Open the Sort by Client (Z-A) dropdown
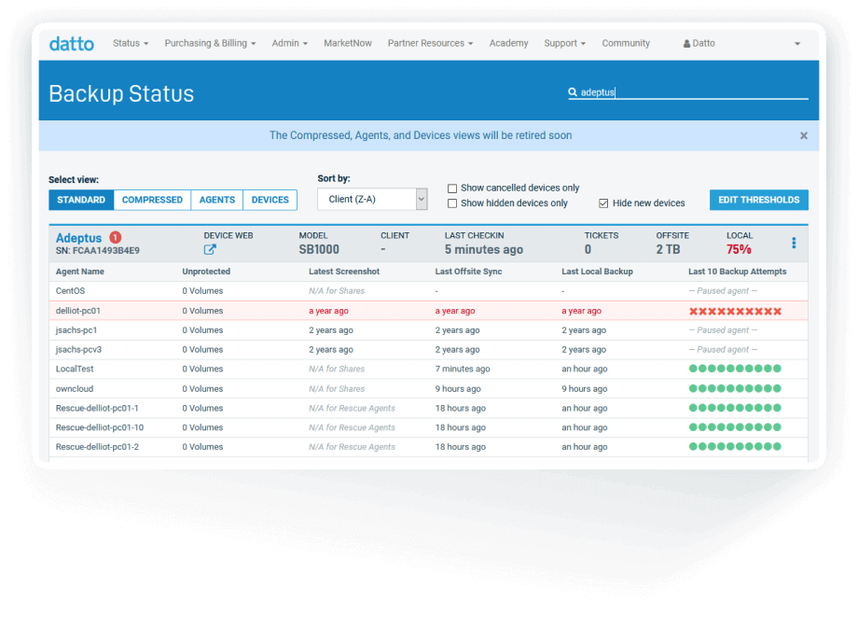Screen dimensions: 858x629 [x=372, y=199]
